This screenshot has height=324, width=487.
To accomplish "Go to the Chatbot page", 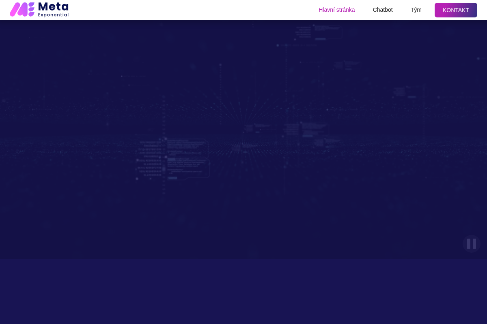I will [382, 10].
